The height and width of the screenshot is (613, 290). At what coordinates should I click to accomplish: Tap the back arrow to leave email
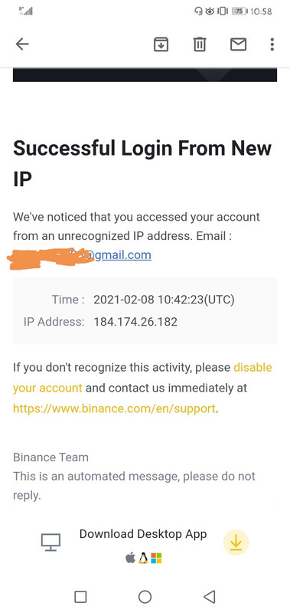pyautogui.click(x=22, y=44)
